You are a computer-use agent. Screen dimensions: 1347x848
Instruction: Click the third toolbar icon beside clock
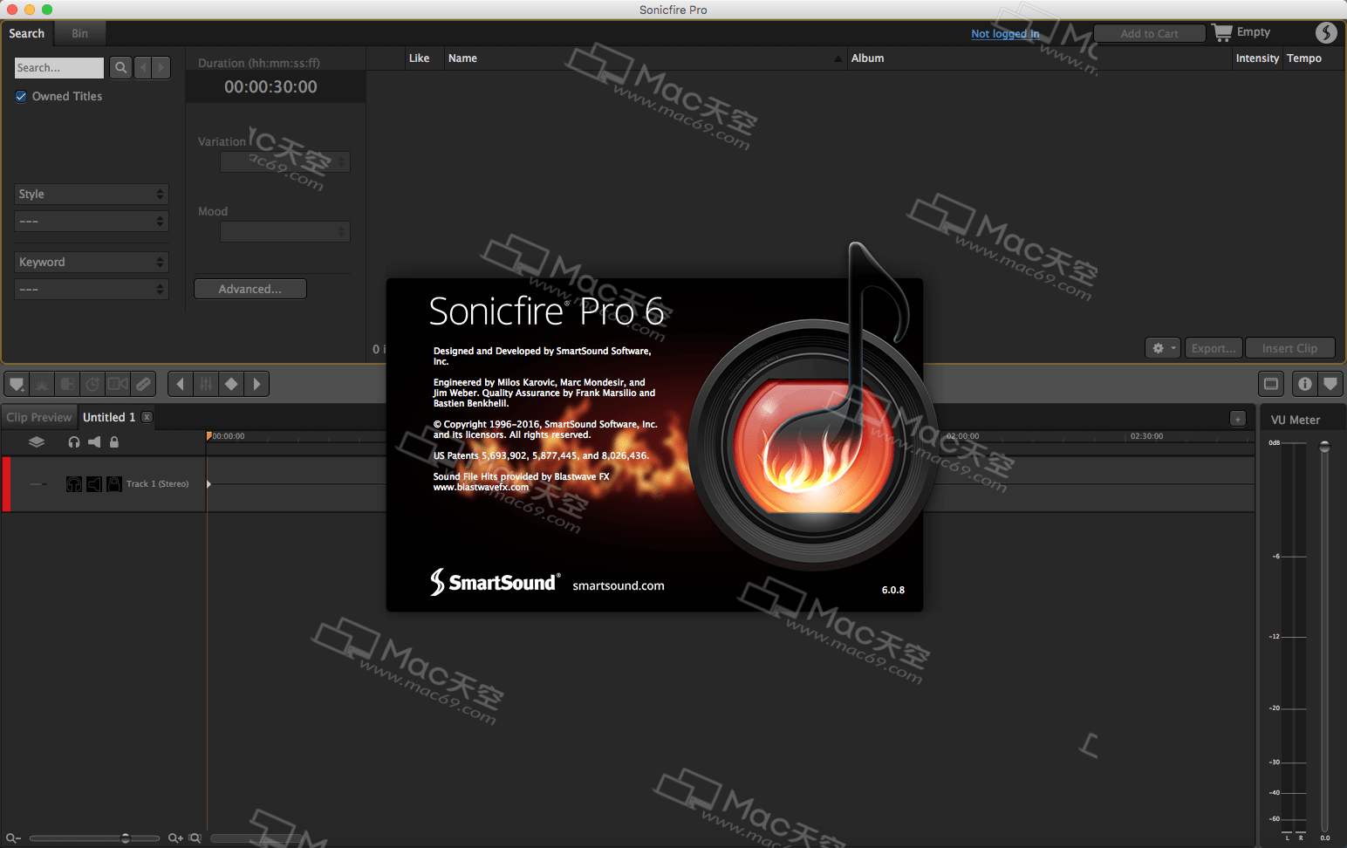pyautogui.click(x=67, y=384)
